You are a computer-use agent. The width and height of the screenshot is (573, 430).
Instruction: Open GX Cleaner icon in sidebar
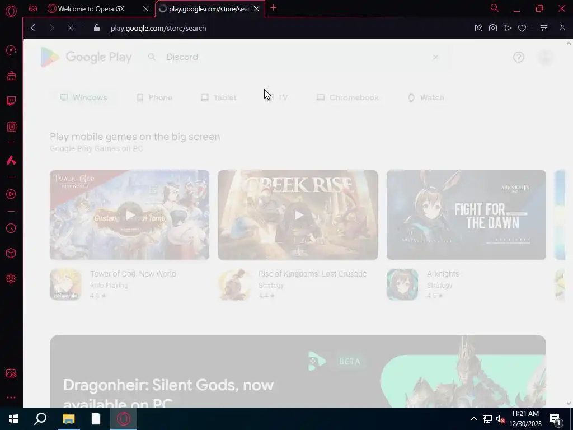tap(11, 76)
